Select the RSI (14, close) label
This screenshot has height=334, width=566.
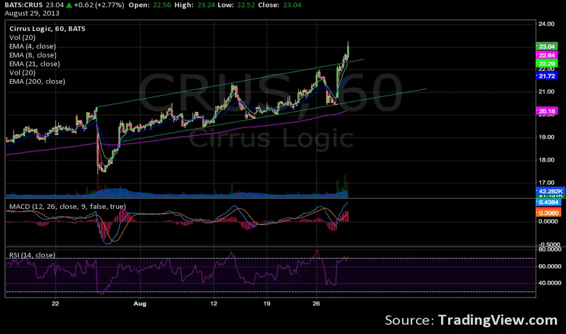[32, 255]
